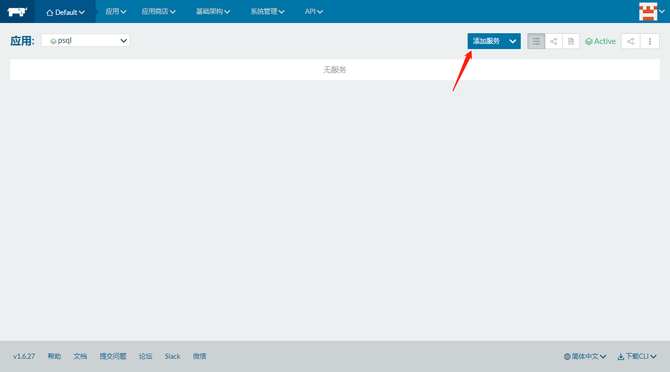Open the Slack footer link
This screenshot has height=372, width=670.
tap(173, 356)
